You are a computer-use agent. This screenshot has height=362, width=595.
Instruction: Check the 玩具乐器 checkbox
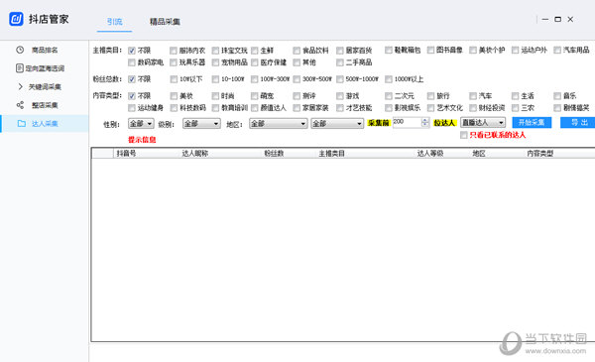click(x=174, y=62)
